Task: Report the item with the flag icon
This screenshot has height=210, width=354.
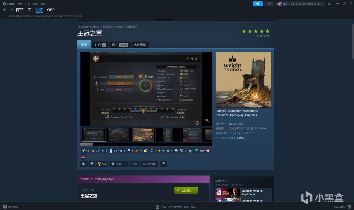Action: pos(163,164)
